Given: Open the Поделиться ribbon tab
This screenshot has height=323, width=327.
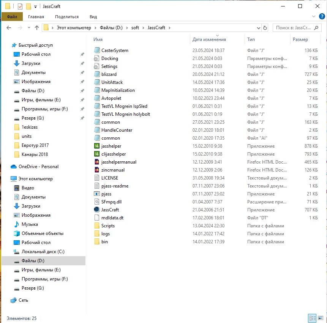Looking at the screenshot, I should [x=67, y=17].
